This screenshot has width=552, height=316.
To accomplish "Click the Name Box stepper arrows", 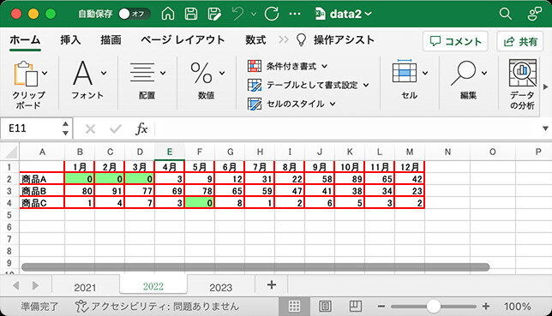I will (65, 128).
